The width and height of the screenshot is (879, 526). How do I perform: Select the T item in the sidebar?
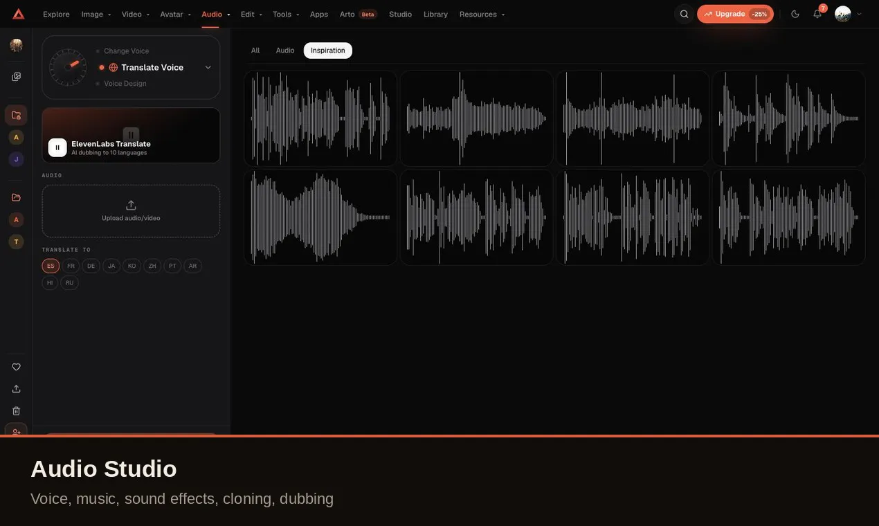pyautogui.click(x=16, y=242)
